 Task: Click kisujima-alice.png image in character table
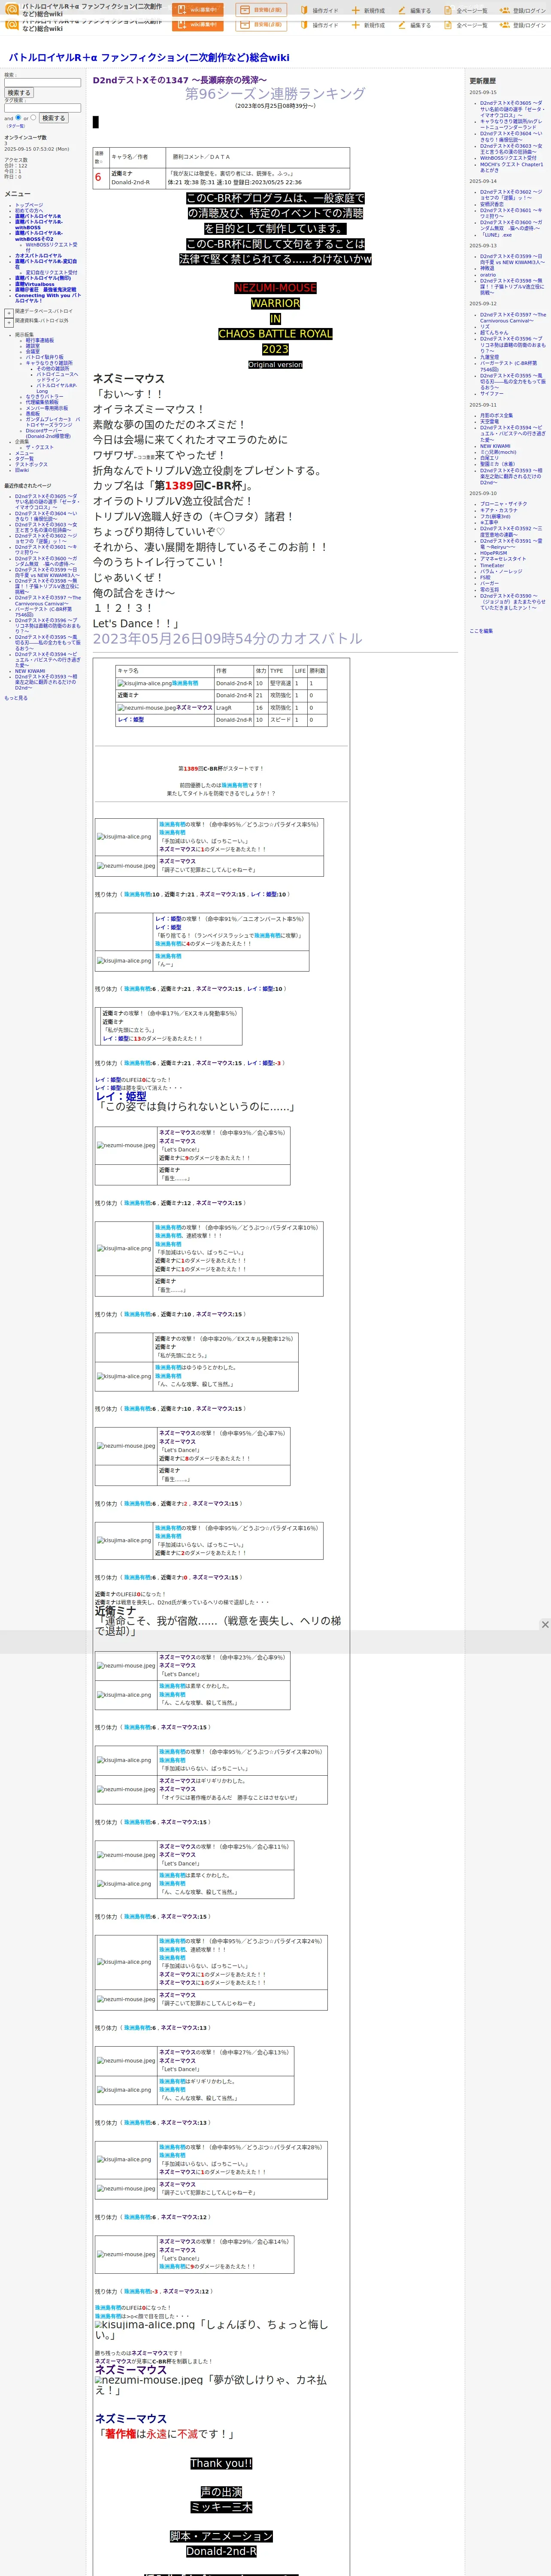(x=144, y=683)
